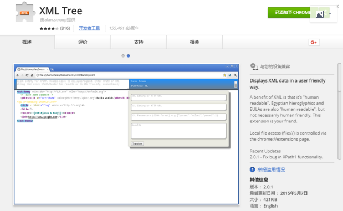
Task: Select the second carousel dot
Action: pyautogui.click(x=129, y=56)
